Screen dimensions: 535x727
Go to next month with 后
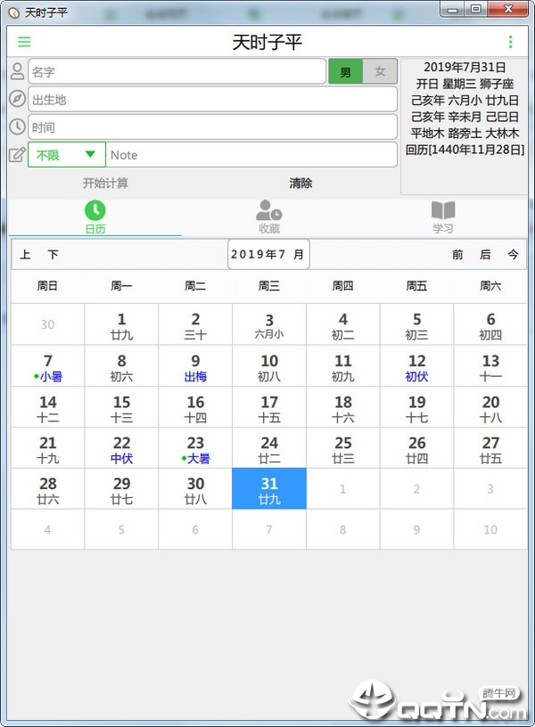(x=485, y=254)
